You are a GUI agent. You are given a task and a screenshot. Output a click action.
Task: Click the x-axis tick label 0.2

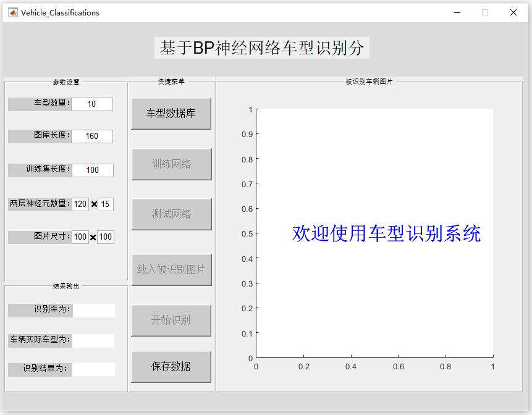304,366
